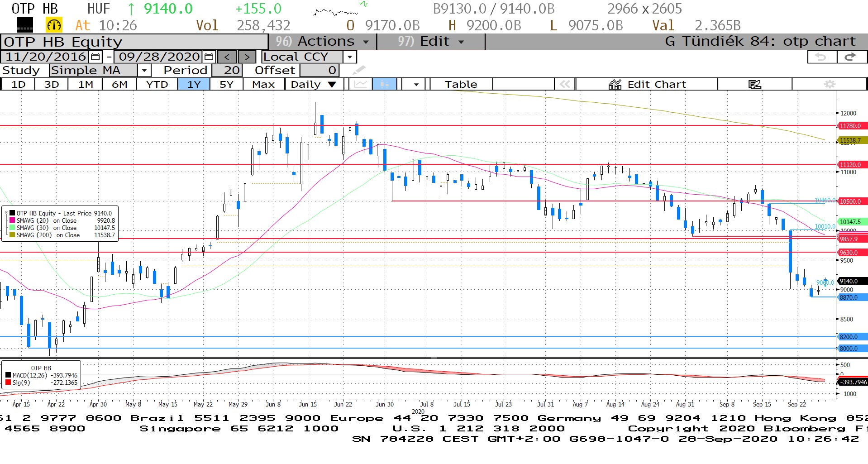Click the bid/ask quote B9130.0 / 9140.0B
Screen dimensions: 868x464
pyautogui.click(x=494, y=9)
